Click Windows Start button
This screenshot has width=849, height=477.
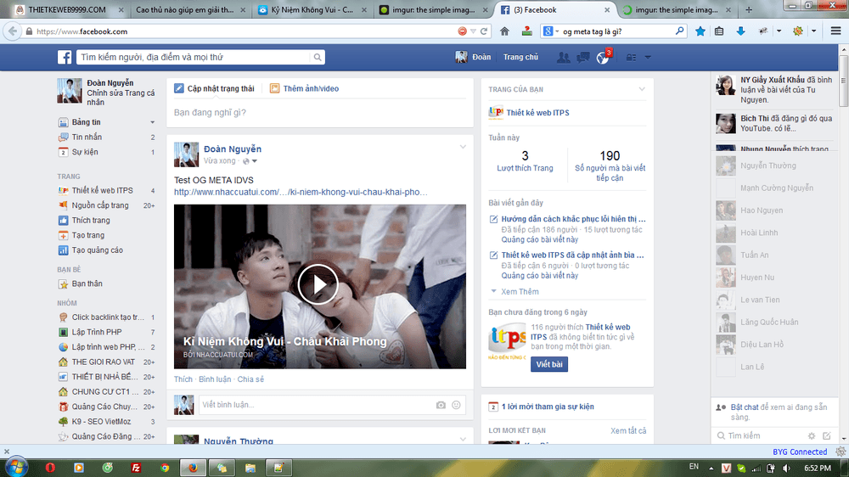16,467
